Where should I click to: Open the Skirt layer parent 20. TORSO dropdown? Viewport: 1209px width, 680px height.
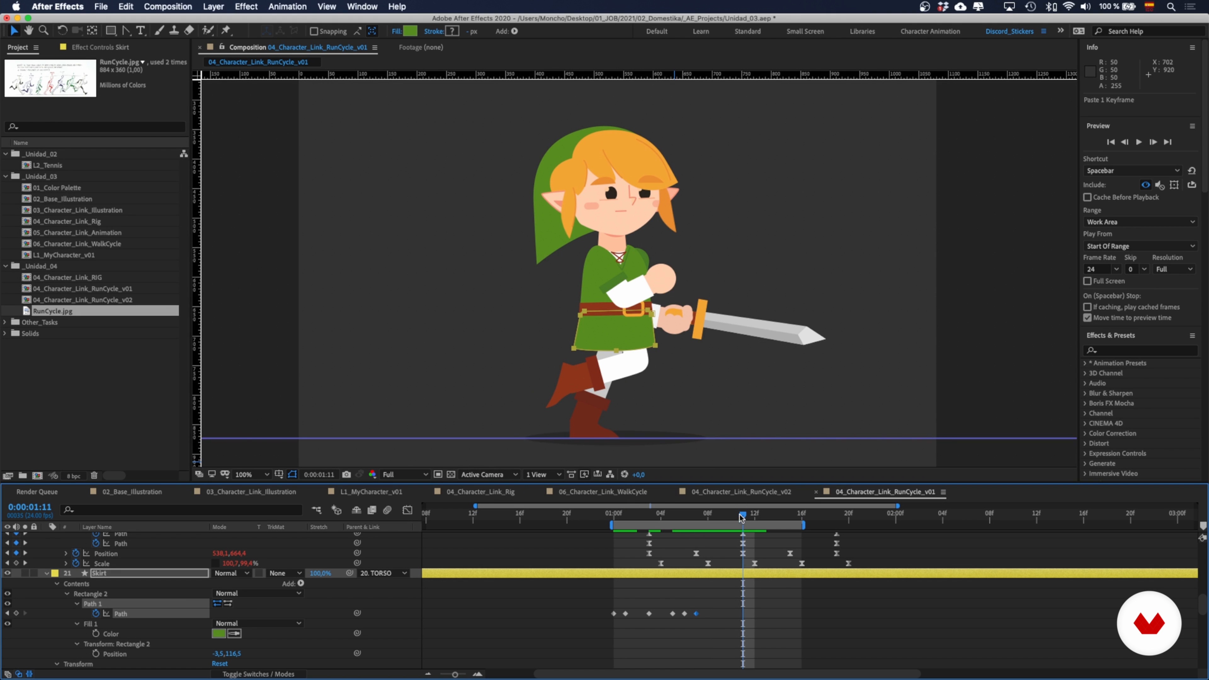pos(383,573)
